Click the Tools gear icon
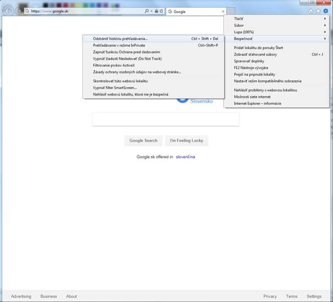Screen dimensions: 333x302 325,11
